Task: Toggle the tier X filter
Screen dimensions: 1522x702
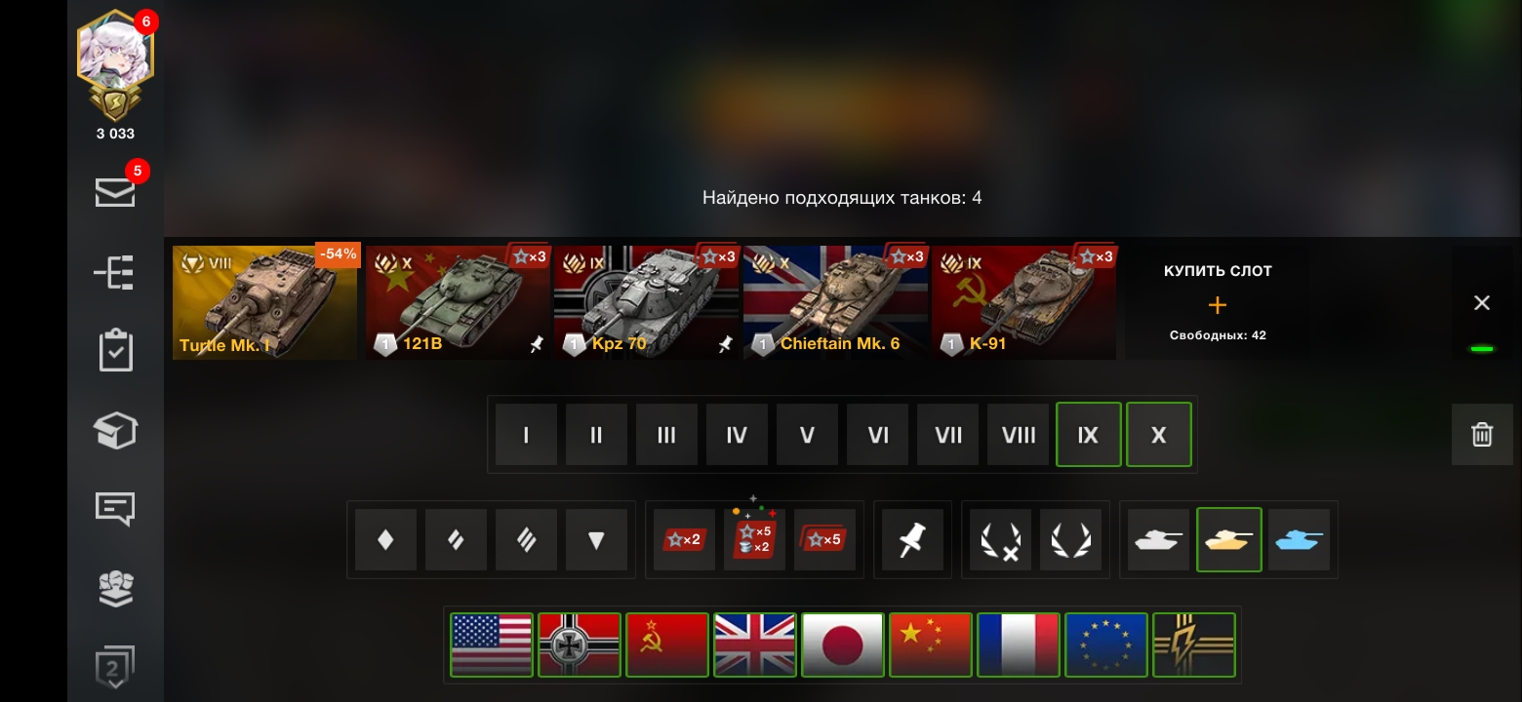Action: [1158, 435]
